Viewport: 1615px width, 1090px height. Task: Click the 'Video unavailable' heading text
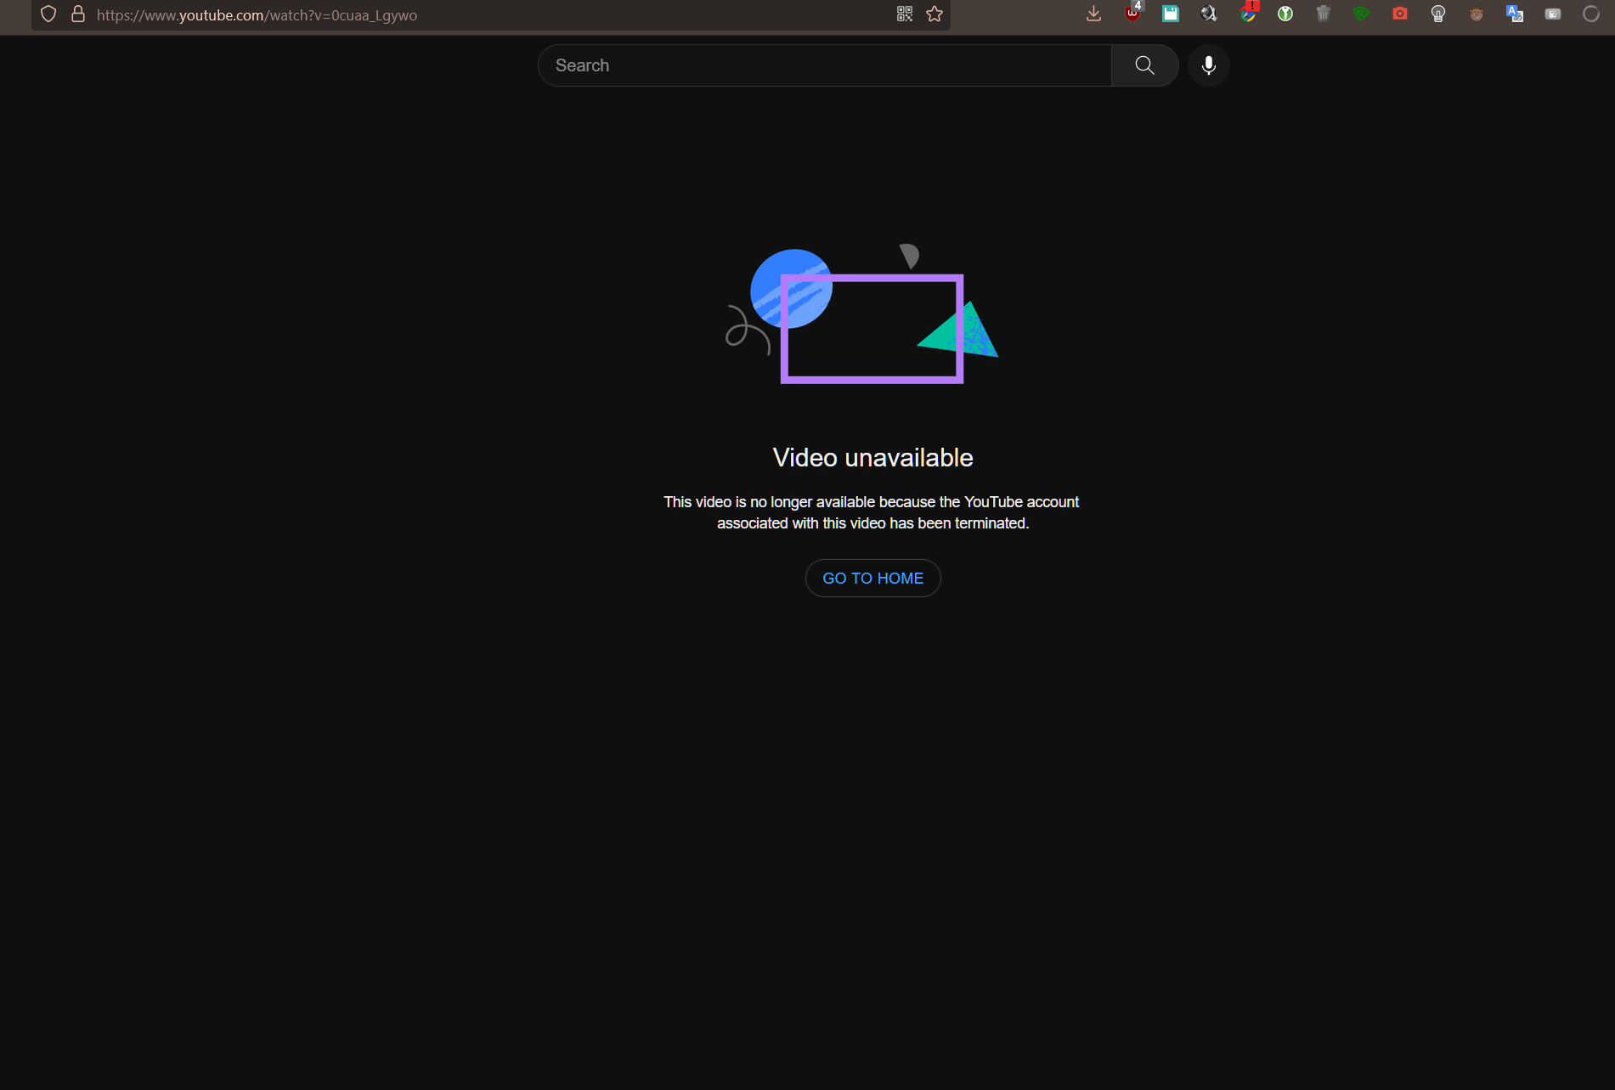click(x=872, y=458)
